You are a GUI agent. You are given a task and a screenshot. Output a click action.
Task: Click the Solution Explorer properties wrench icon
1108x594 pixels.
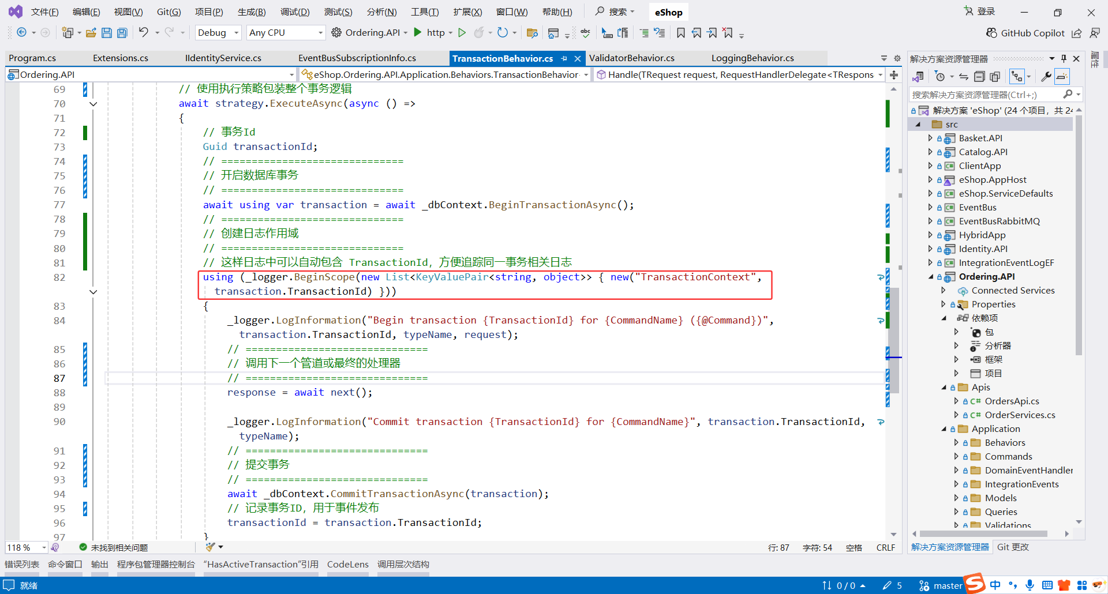[x=1046, y=77]
